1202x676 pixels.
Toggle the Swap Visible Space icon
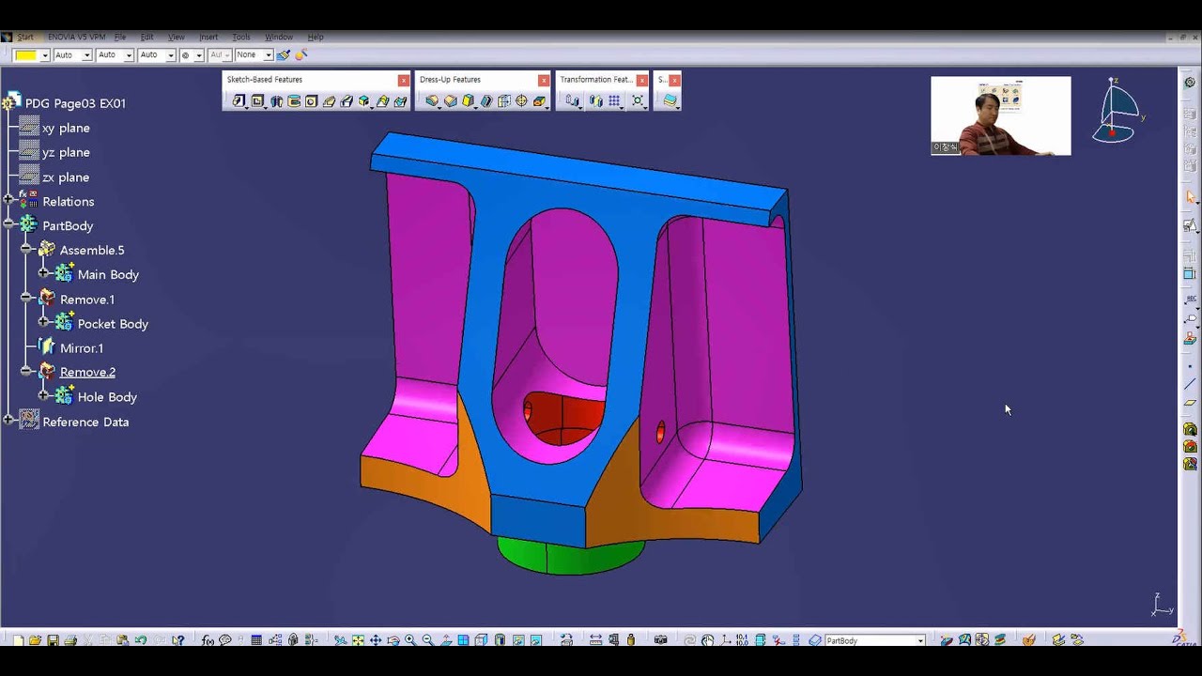(535, 639)
